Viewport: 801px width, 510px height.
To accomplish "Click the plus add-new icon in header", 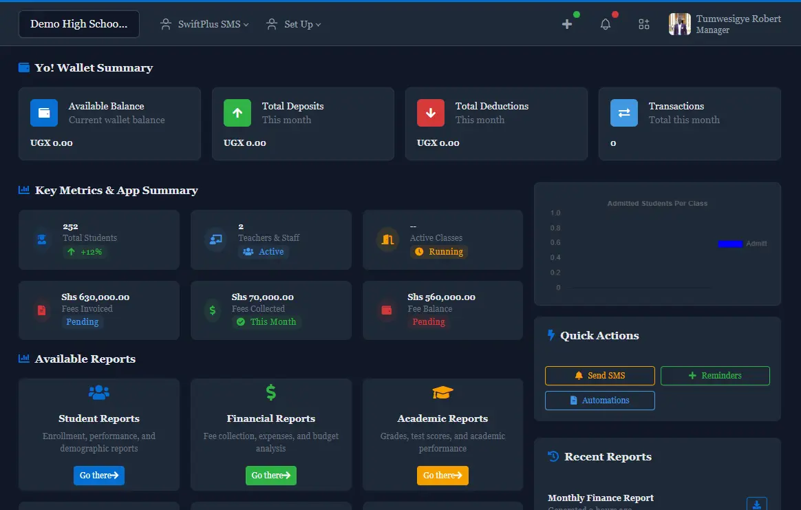I will coord(566,24).
